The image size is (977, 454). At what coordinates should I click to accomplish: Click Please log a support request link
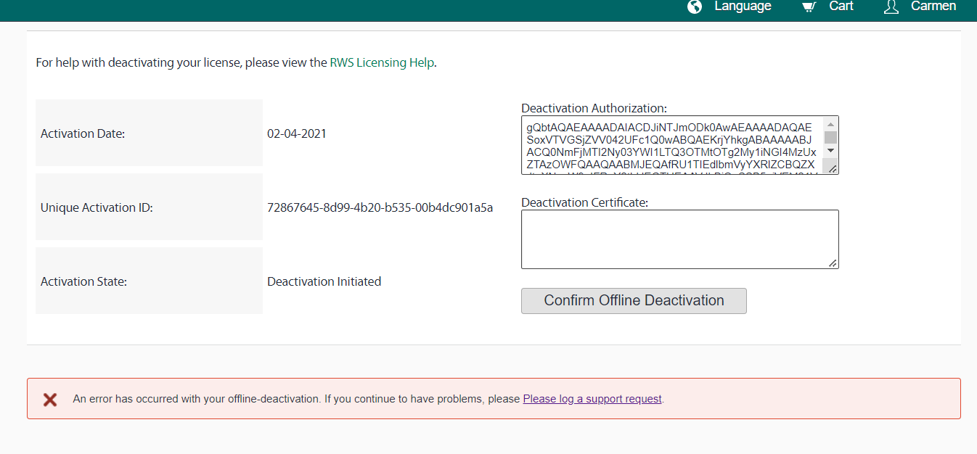(x=592, y=399)
